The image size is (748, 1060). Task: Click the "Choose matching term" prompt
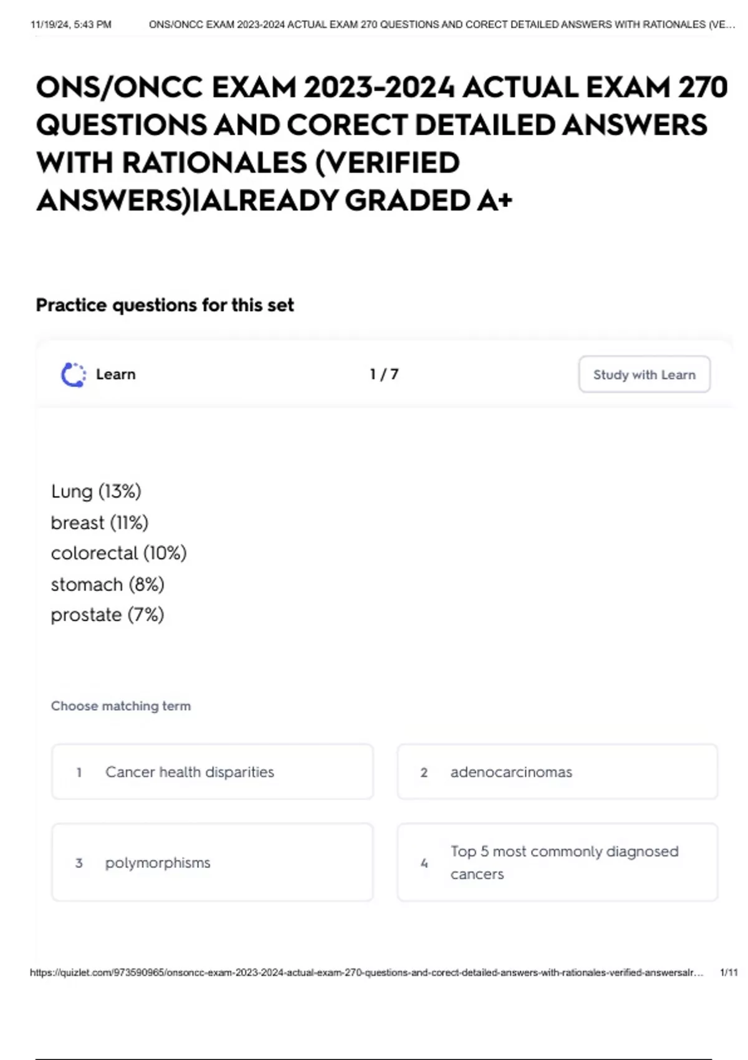point(121,706)
